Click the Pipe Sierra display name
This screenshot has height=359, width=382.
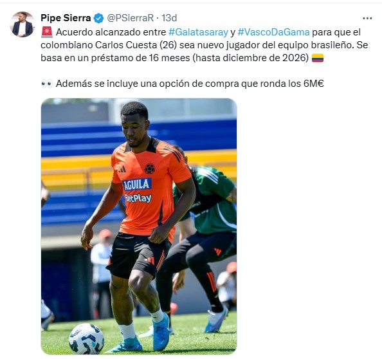coord(66,18)
